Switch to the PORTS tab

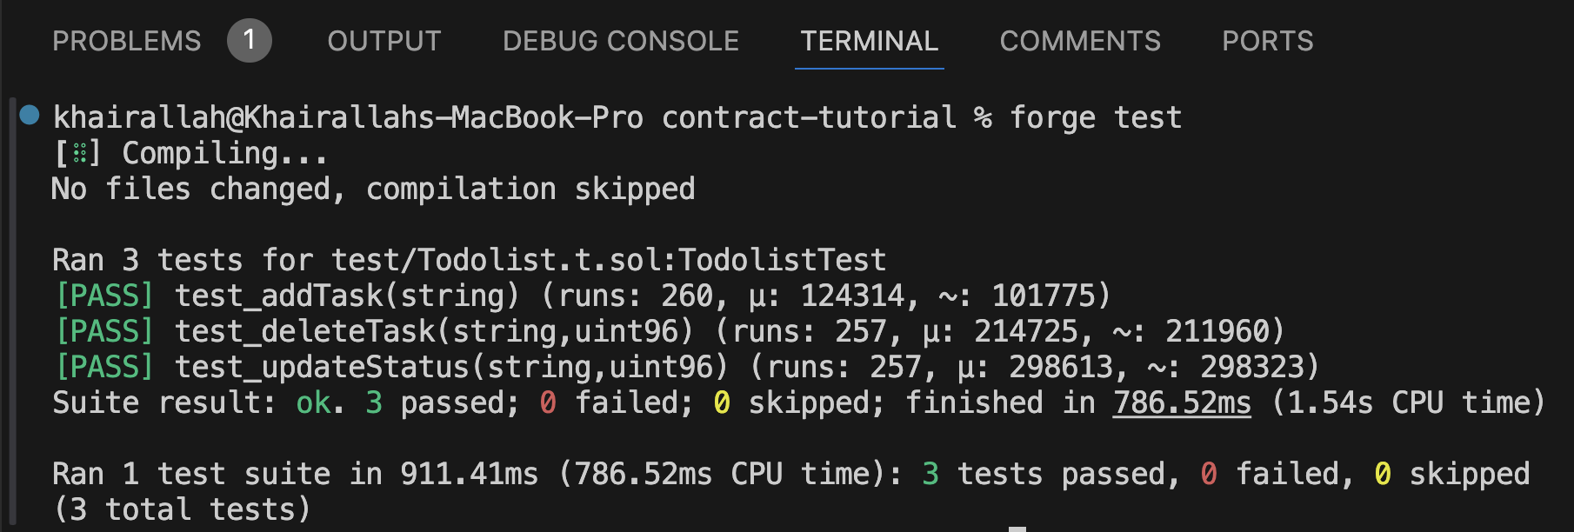(x=1268, y=41)
